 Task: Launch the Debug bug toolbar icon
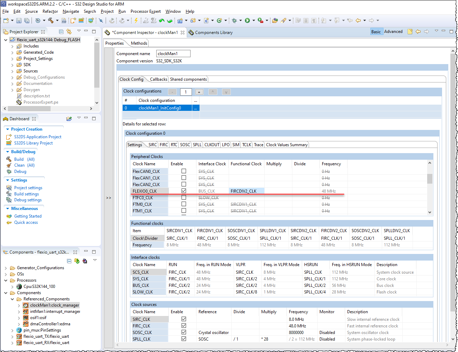(235, 21)
